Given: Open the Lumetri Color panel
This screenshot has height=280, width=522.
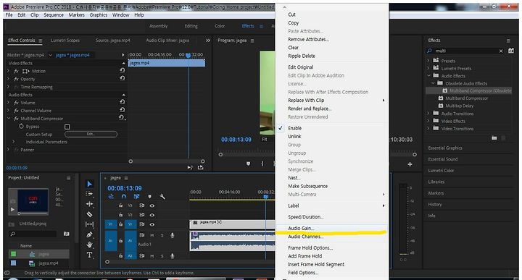Looking at the screenshot, I should tap(441, 171).
